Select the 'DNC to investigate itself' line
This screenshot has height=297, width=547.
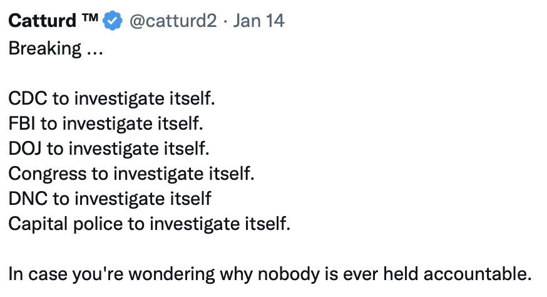[110, 199]
